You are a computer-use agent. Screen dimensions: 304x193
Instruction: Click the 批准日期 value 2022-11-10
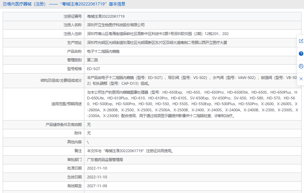[97, 168]
